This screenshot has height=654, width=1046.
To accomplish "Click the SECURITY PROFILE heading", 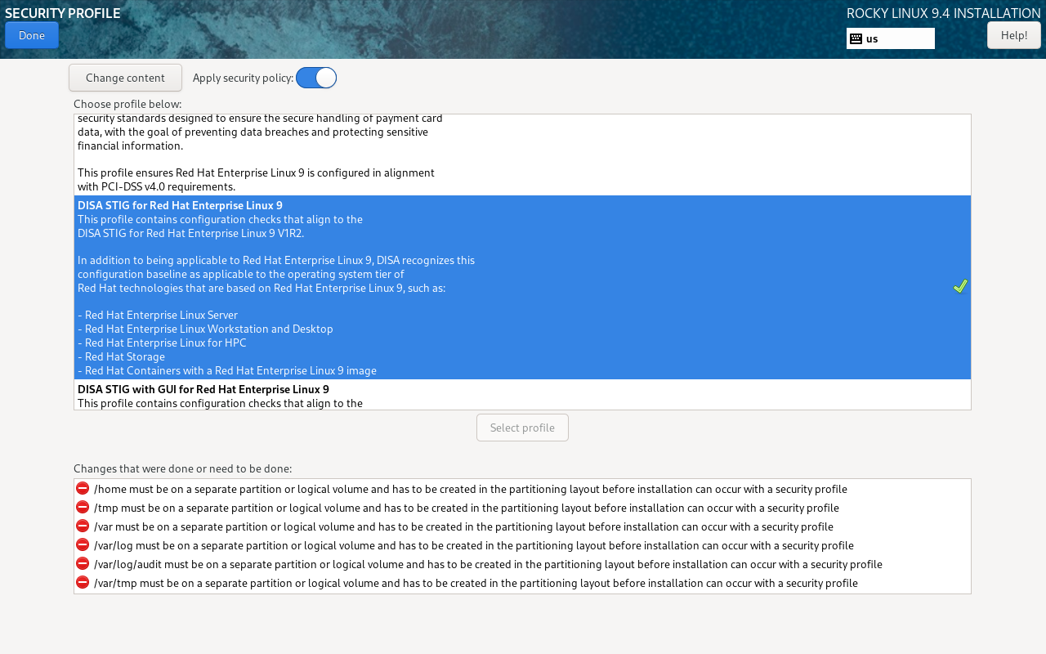I will [63, 13].
